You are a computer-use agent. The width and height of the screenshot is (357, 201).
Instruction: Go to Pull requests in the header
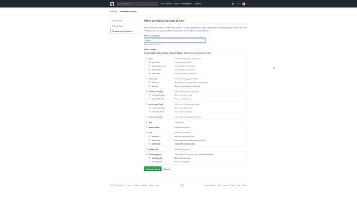[x=166, y=4]
